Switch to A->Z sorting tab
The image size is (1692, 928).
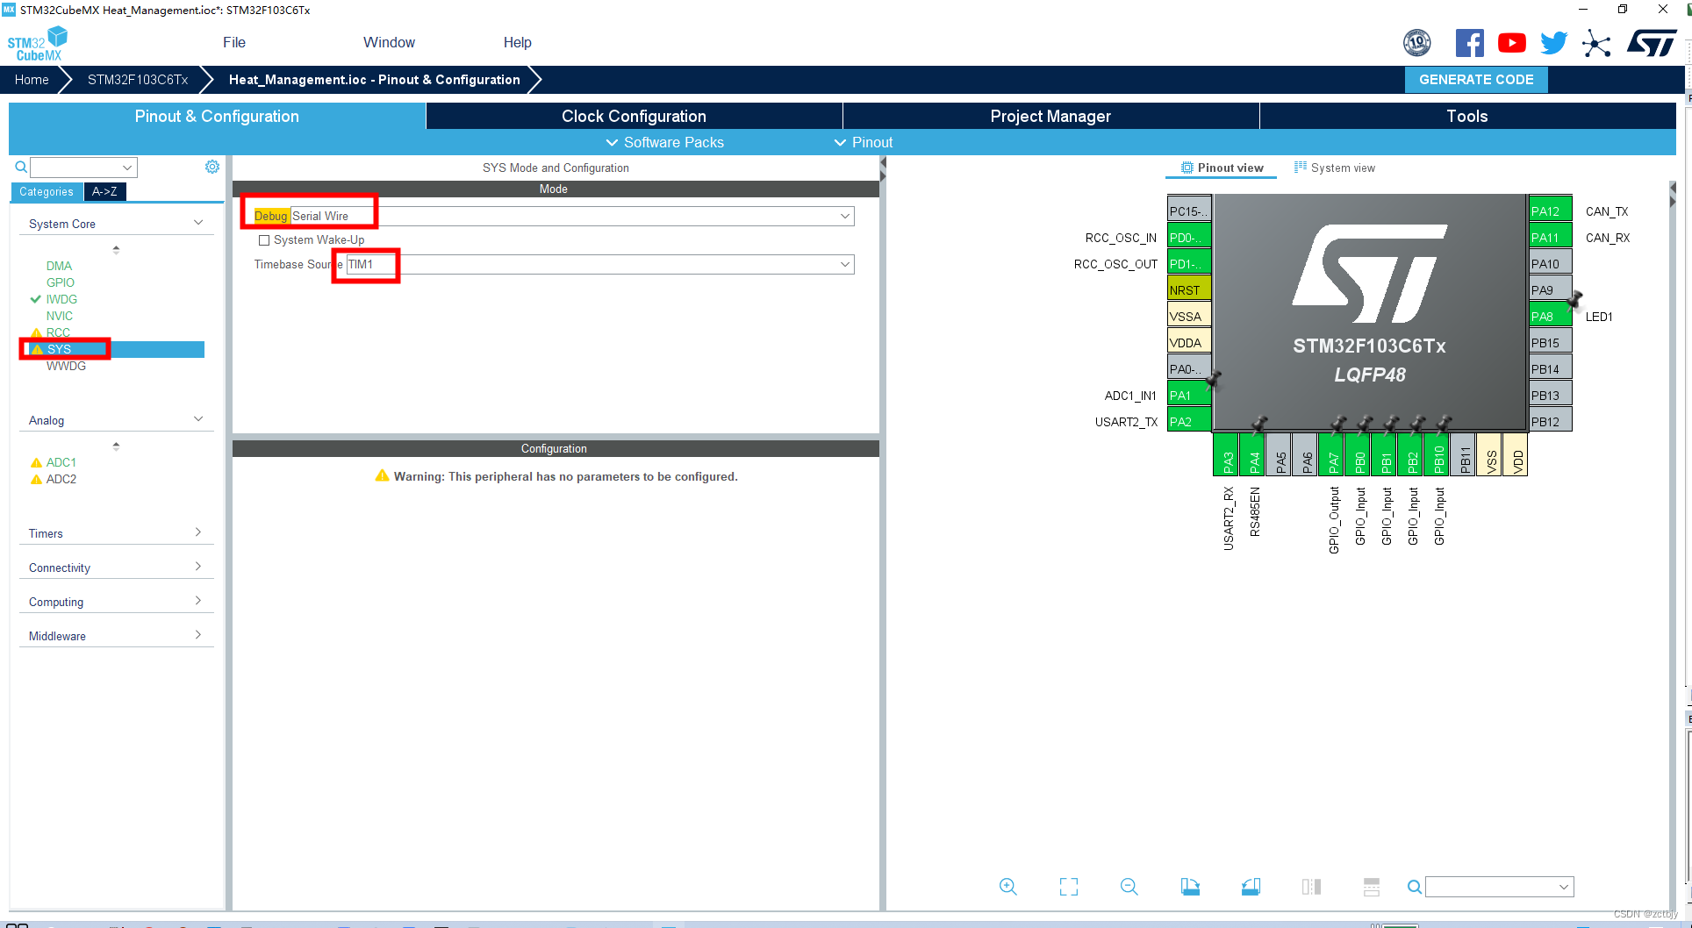click(104, 191)
